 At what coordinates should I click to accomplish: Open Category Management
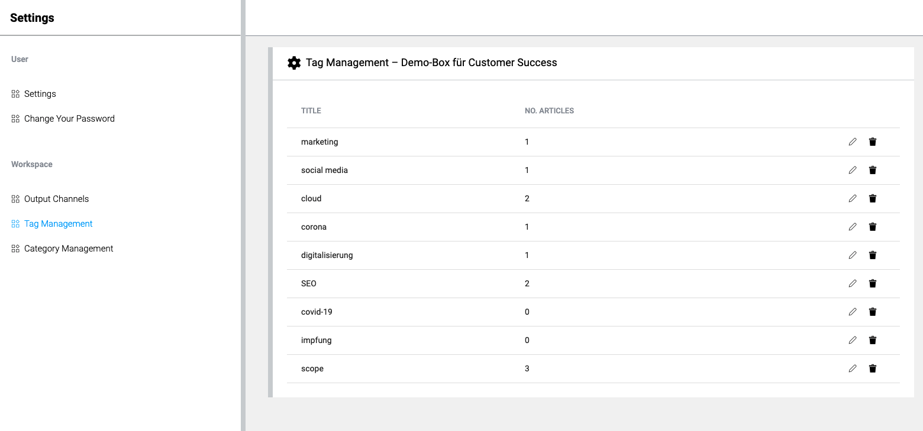(x=62, y=249)
